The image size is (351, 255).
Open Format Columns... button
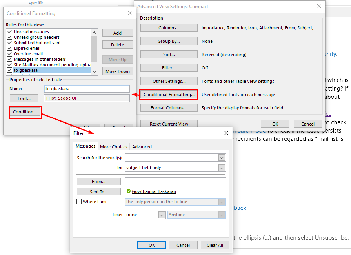[x=169, y=108]
